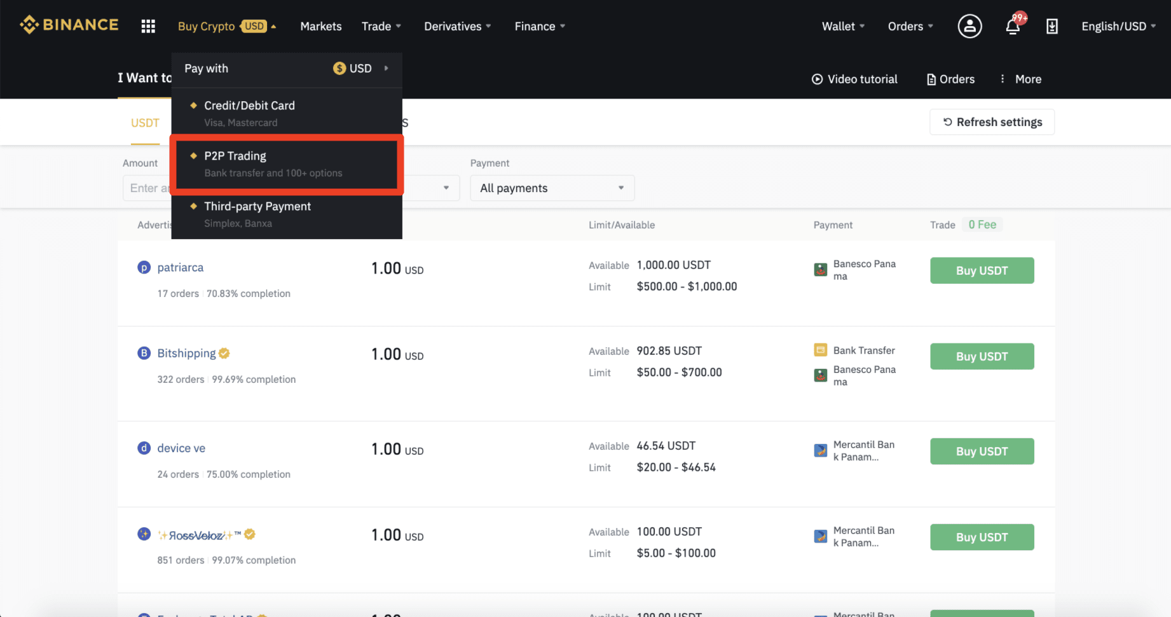Expand the Derivatives menu
Screen dimensions: 1171x617
pyautogui.click(x=458, y=26)
